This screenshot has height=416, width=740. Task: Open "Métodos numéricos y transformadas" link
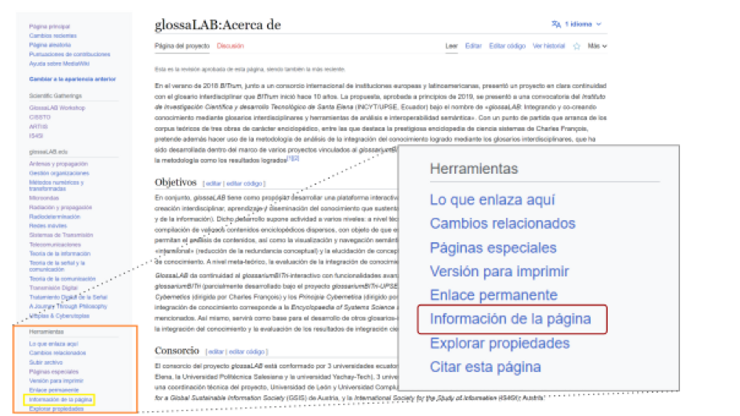(x=56, y=185)
